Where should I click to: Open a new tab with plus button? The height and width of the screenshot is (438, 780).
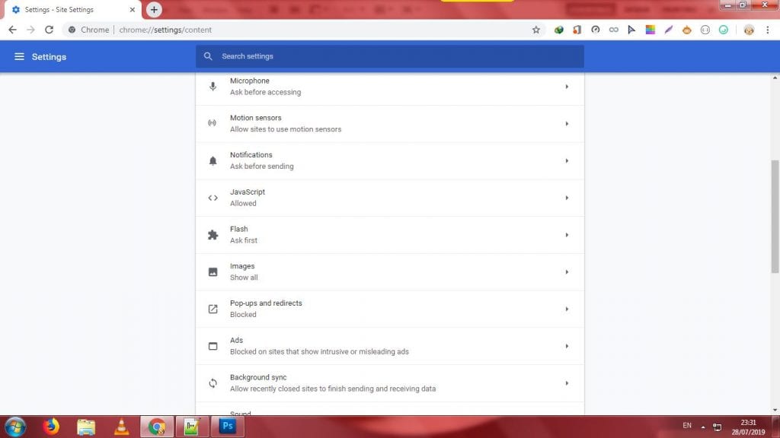click(x=154, y=10)
